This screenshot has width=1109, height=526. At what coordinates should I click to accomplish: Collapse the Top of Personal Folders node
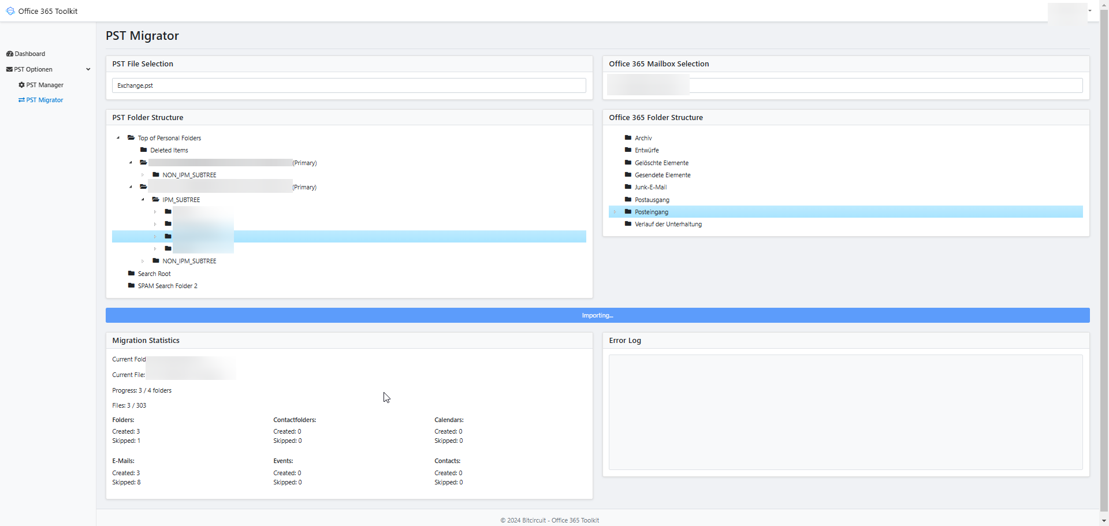coord(118,138)
